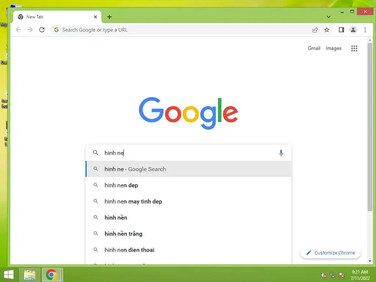Click the Google icon in address bar
The image size is (376, 282).
(x=57, y=30)
